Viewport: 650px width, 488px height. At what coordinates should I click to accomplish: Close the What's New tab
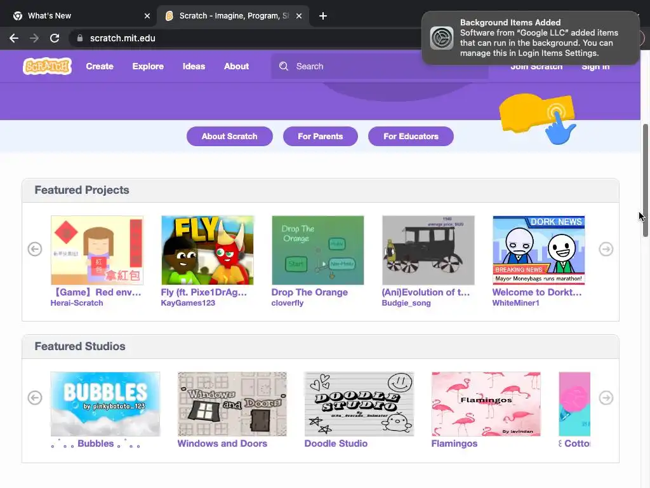[x=147, y=16]
